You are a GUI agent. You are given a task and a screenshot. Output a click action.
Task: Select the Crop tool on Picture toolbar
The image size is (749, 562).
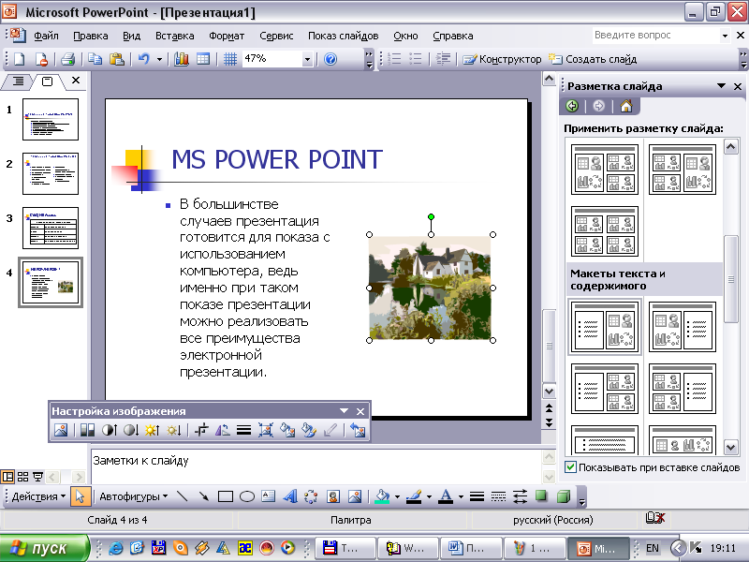coord(201,430)
